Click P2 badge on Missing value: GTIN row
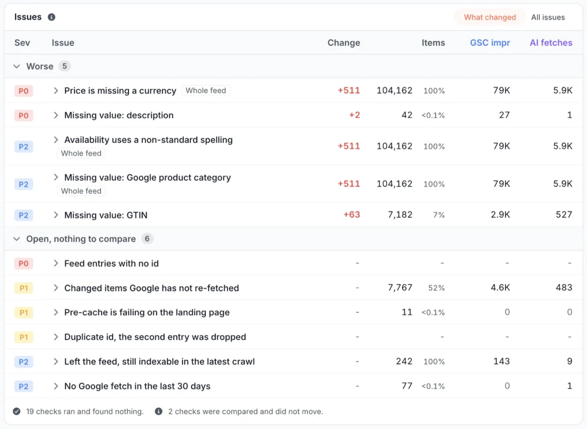The height and width of the screenshot is (429, 587). [x=24, y=215]
